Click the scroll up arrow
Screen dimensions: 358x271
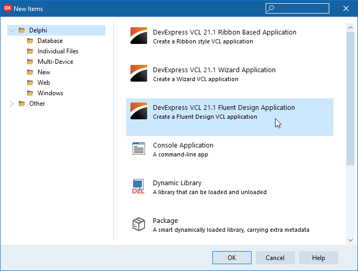coord(350,28)
